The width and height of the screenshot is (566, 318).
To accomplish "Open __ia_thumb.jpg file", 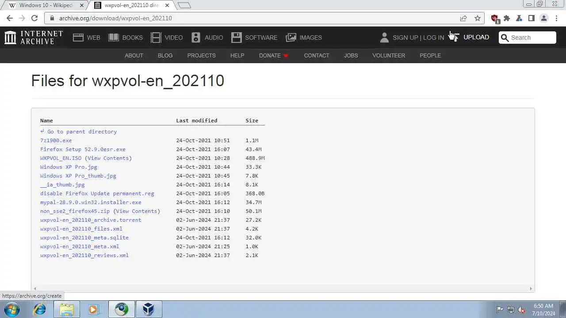I will point(62,185).
